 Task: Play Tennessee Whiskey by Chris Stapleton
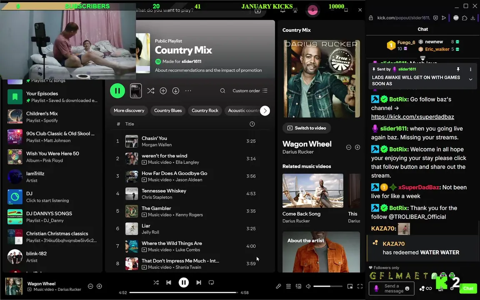point(190,193)
